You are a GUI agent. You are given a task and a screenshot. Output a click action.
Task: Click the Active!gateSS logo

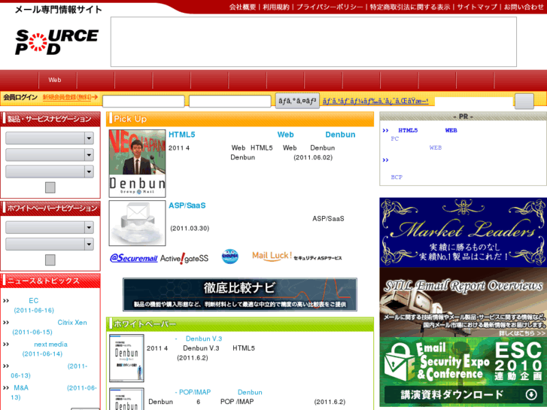(x=184, y=259)
